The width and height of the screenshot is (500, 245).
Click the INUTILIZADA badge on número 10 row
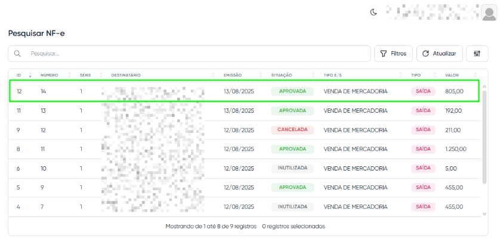[292, 168]
